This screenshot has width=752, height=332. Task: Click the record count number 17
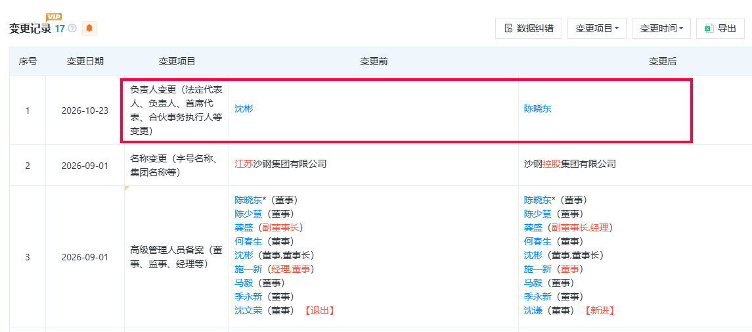click(x=60, y=29)
